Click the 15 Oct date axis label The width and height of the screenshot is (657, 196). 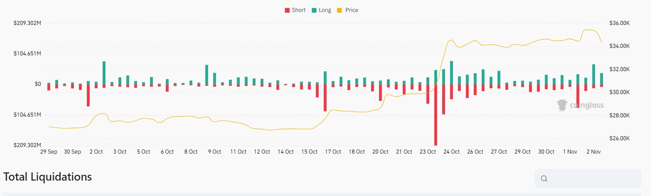click(x=309, y=152)
